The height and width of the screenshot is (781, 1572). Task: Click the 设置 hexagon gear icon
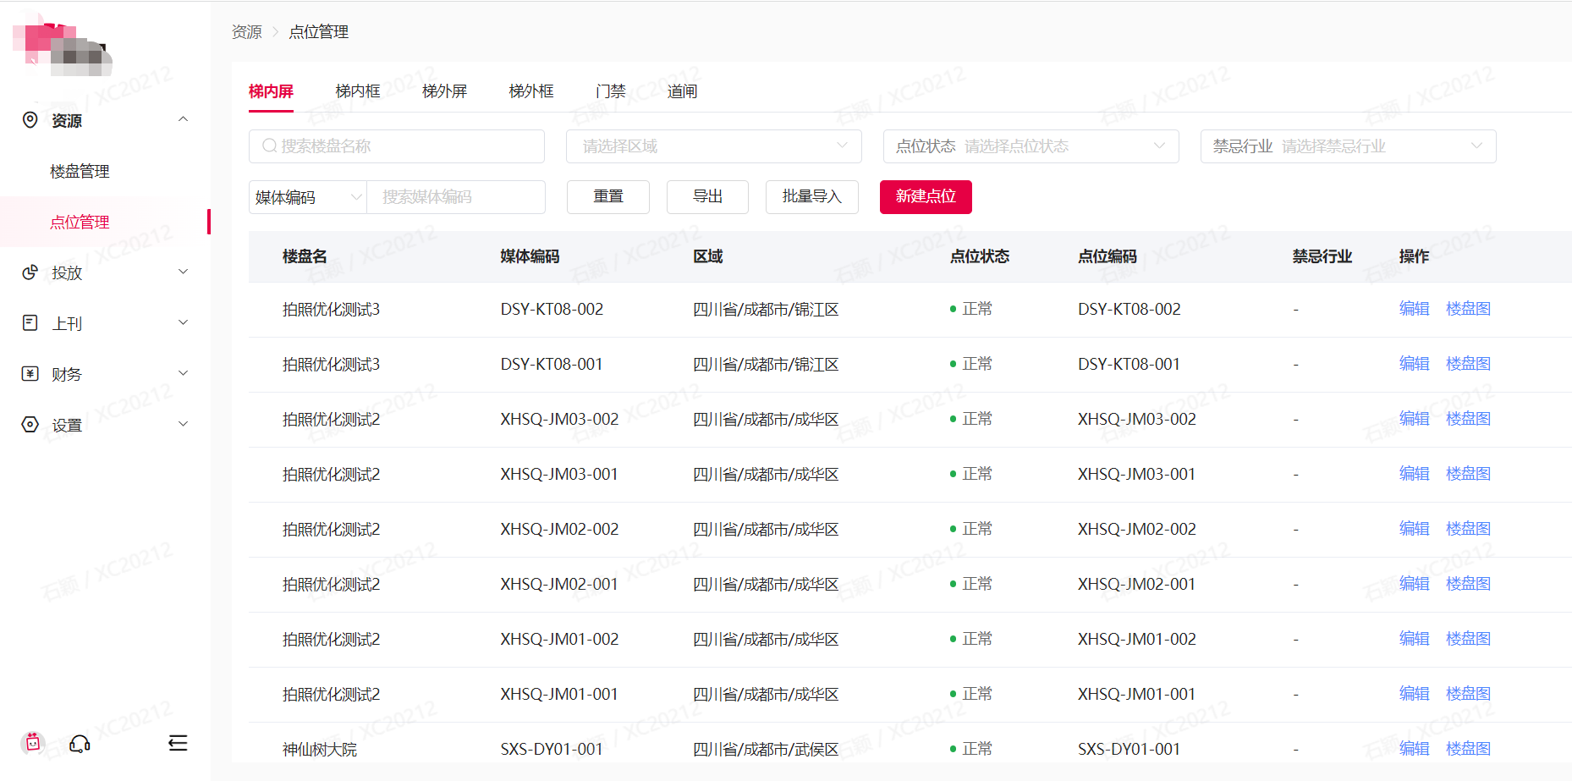tap(30, 425)
